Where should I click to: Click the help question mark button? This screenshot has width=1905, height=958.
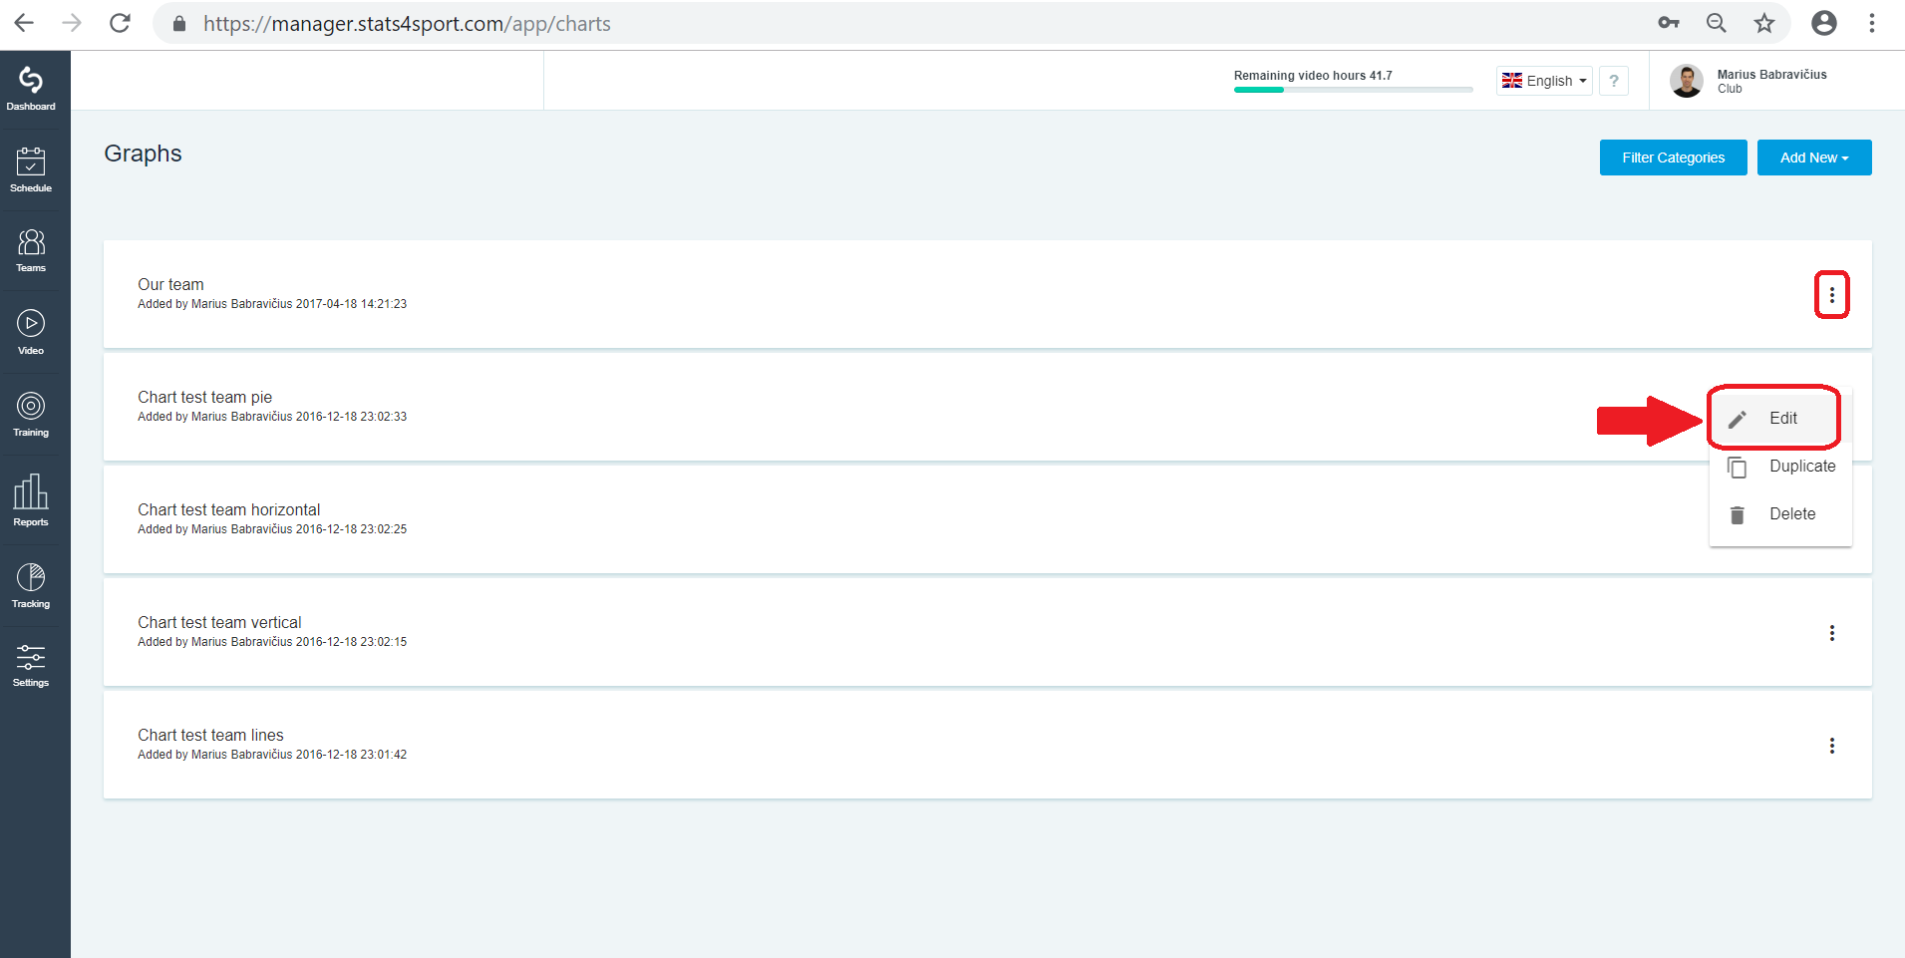(1614, 81)
